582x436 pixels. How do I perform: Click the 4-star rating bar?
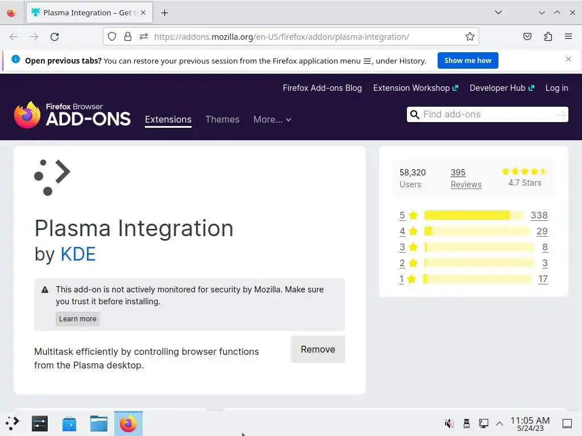(477, 232)
